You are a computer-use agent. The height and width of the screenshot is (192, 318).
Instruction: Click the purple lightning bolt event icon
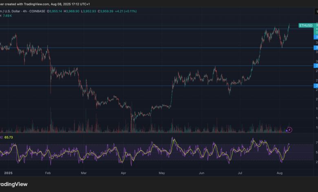289,130
